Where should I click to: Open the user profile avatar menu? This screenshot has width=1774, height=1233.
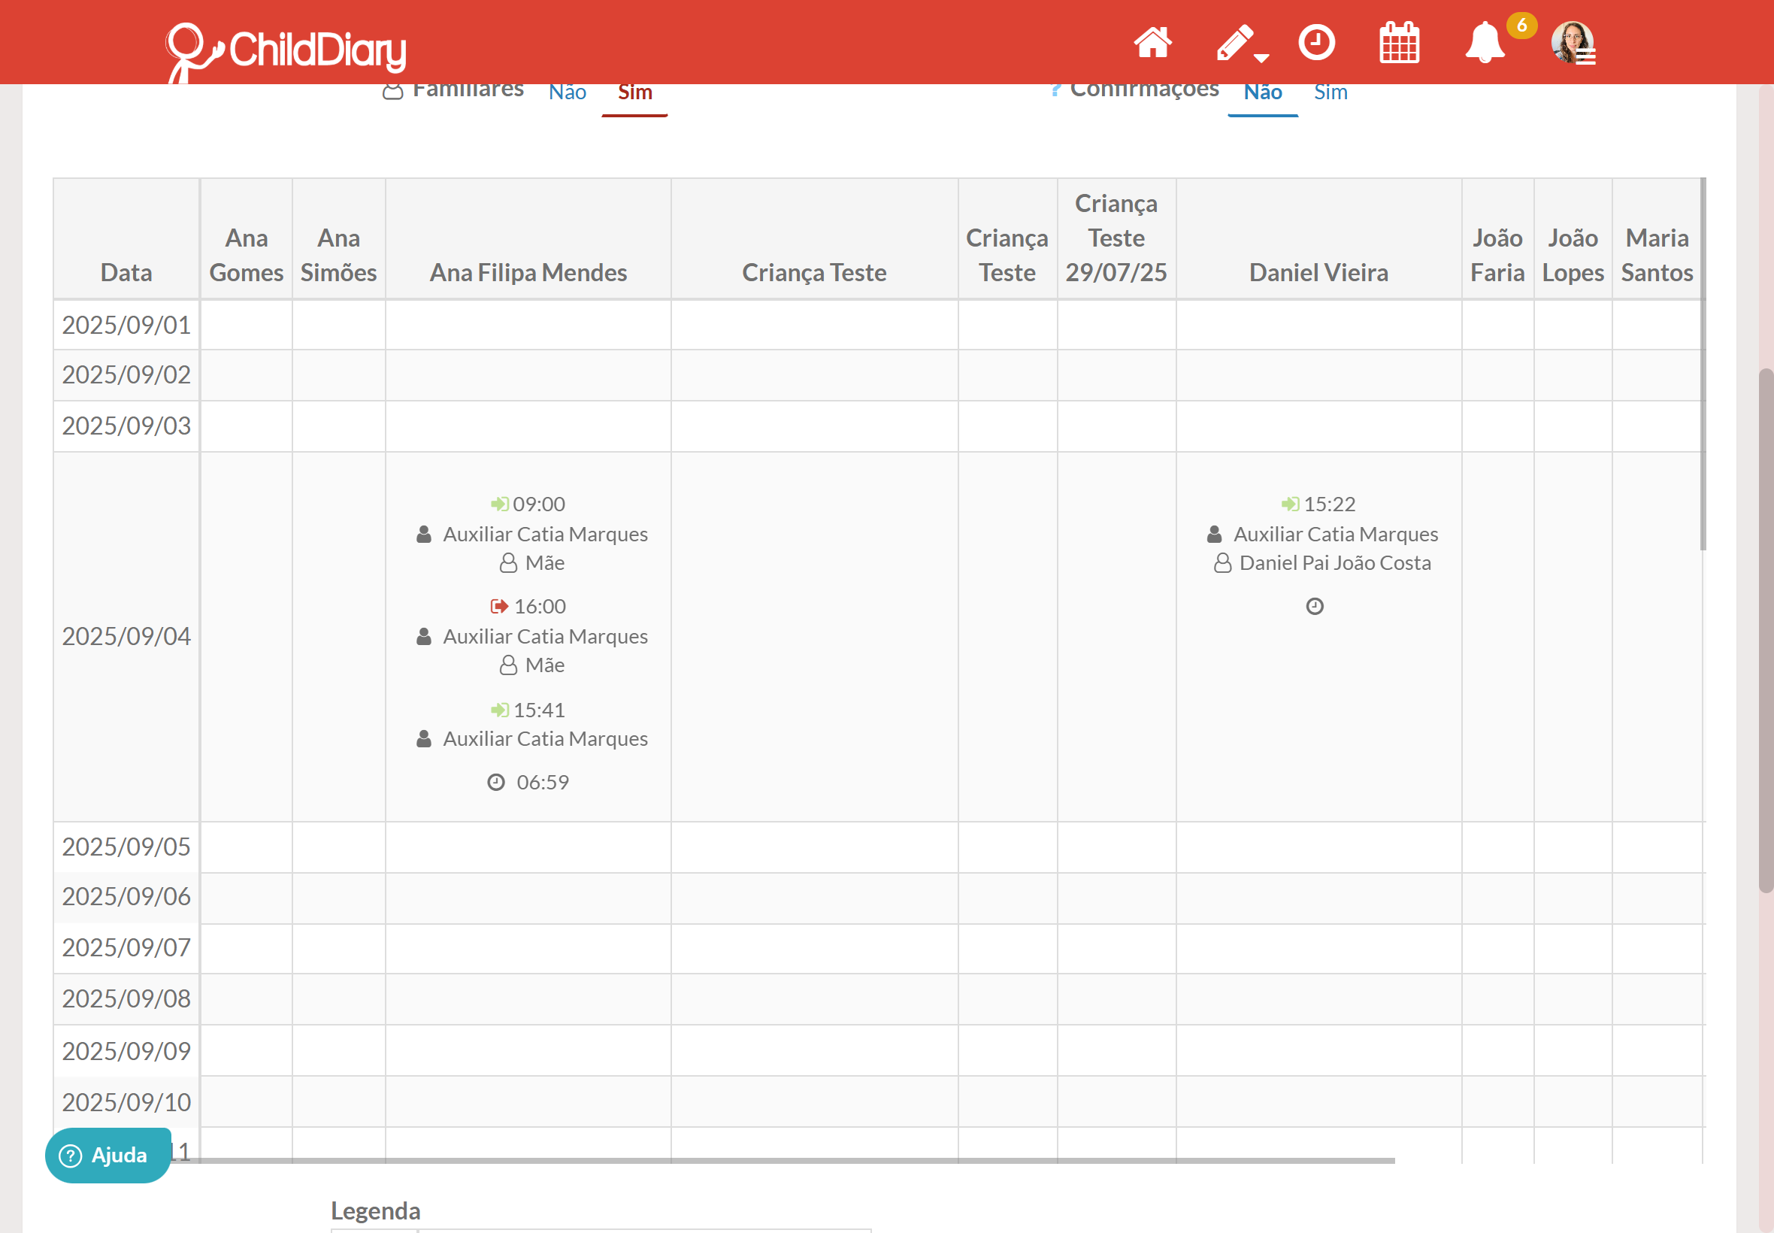(1573, 43)
